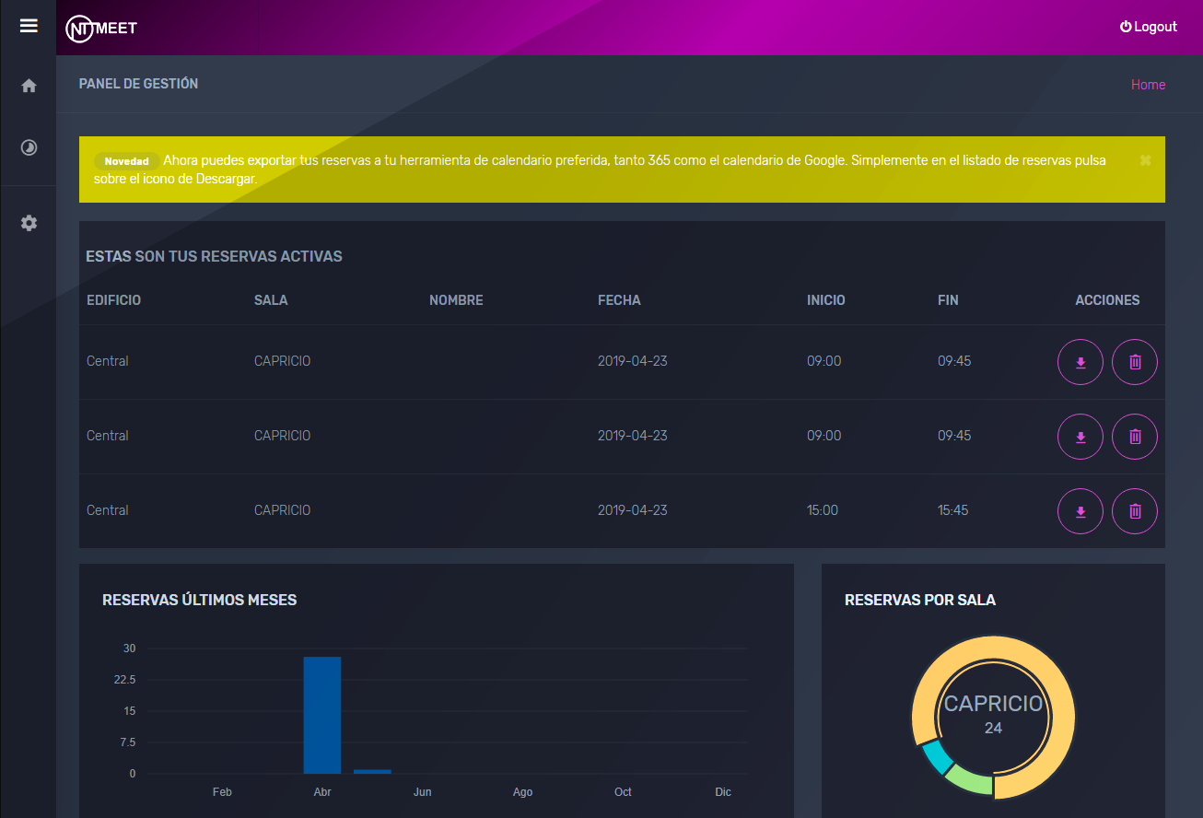Click the green segment of the donut chart
The width and height of the screenshot is (1203, 818).
[x=971, y=781]
